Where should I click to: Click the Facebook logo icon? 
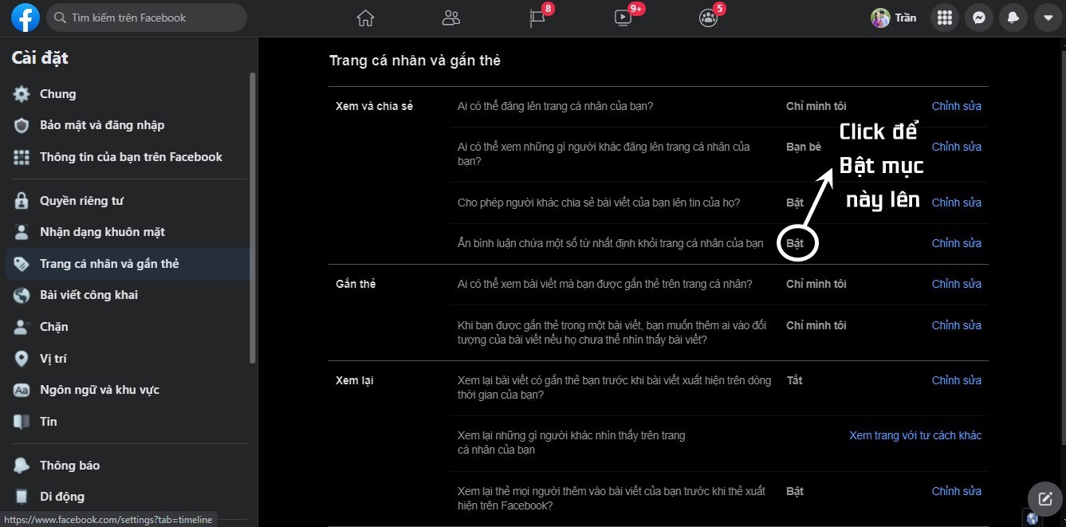26,18
